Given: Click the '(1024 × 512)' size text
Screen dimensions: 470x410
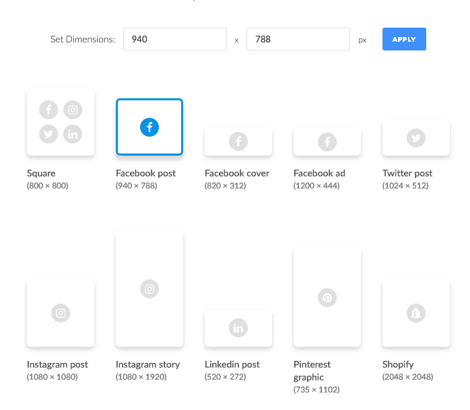Looking at the screenshot, I should point(405,186).
